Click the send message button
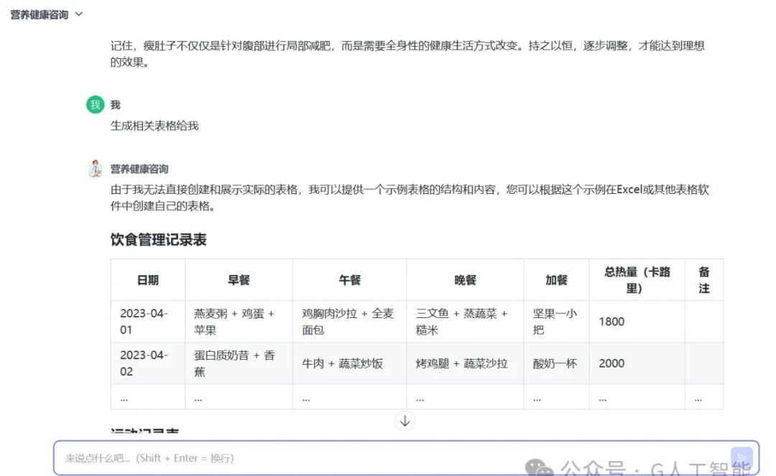This screenshot has width=776, height=476. [x=742, y=457]
